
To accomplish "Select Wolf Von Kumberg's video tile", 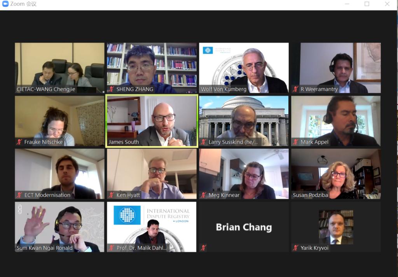I will [244, 68].
